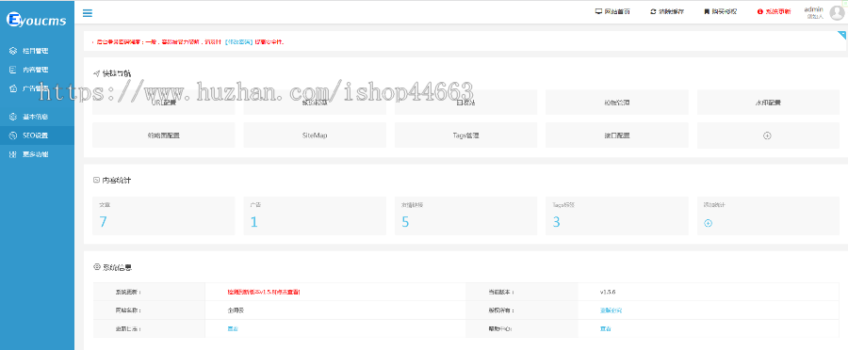Click 查看 link in 更新日志 row
The height and width of the screenshot is (350, 848).
click(x=233, y=328)
